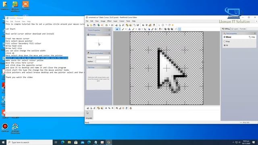
Task: Open File Explorer from the taskbar
Action: pyautogui.click(x=69, y=142)
